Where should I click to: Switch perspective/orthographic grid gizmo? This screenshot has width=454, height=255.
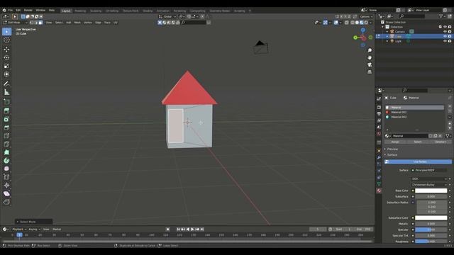(x=370, y=72)
